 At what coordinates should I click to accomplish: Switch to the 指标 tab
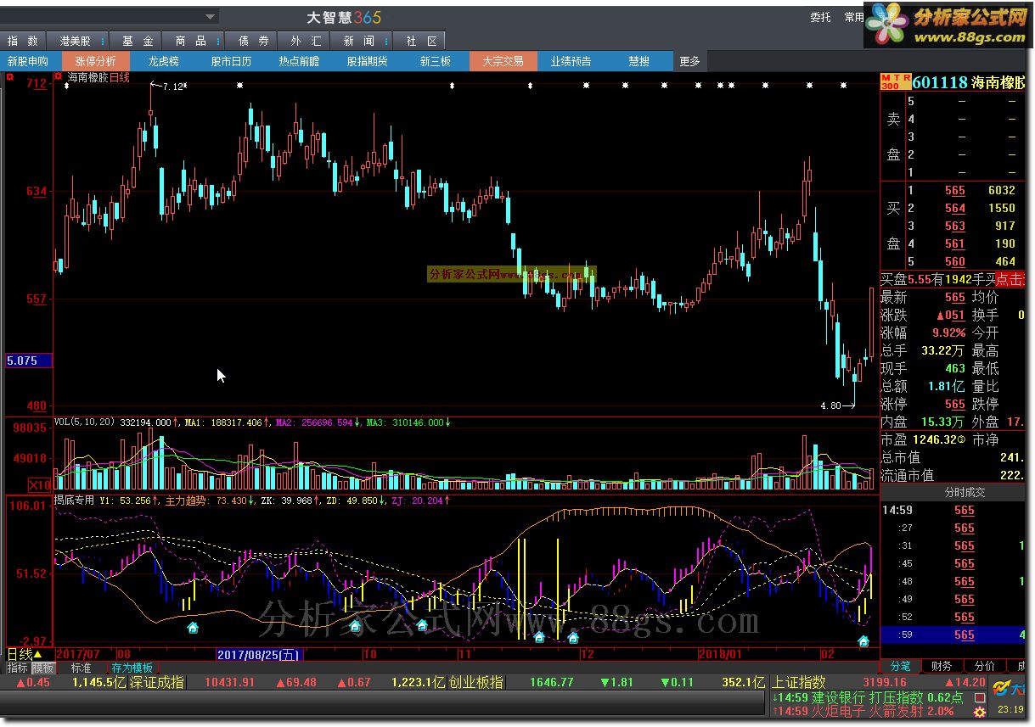pos(17,668)
